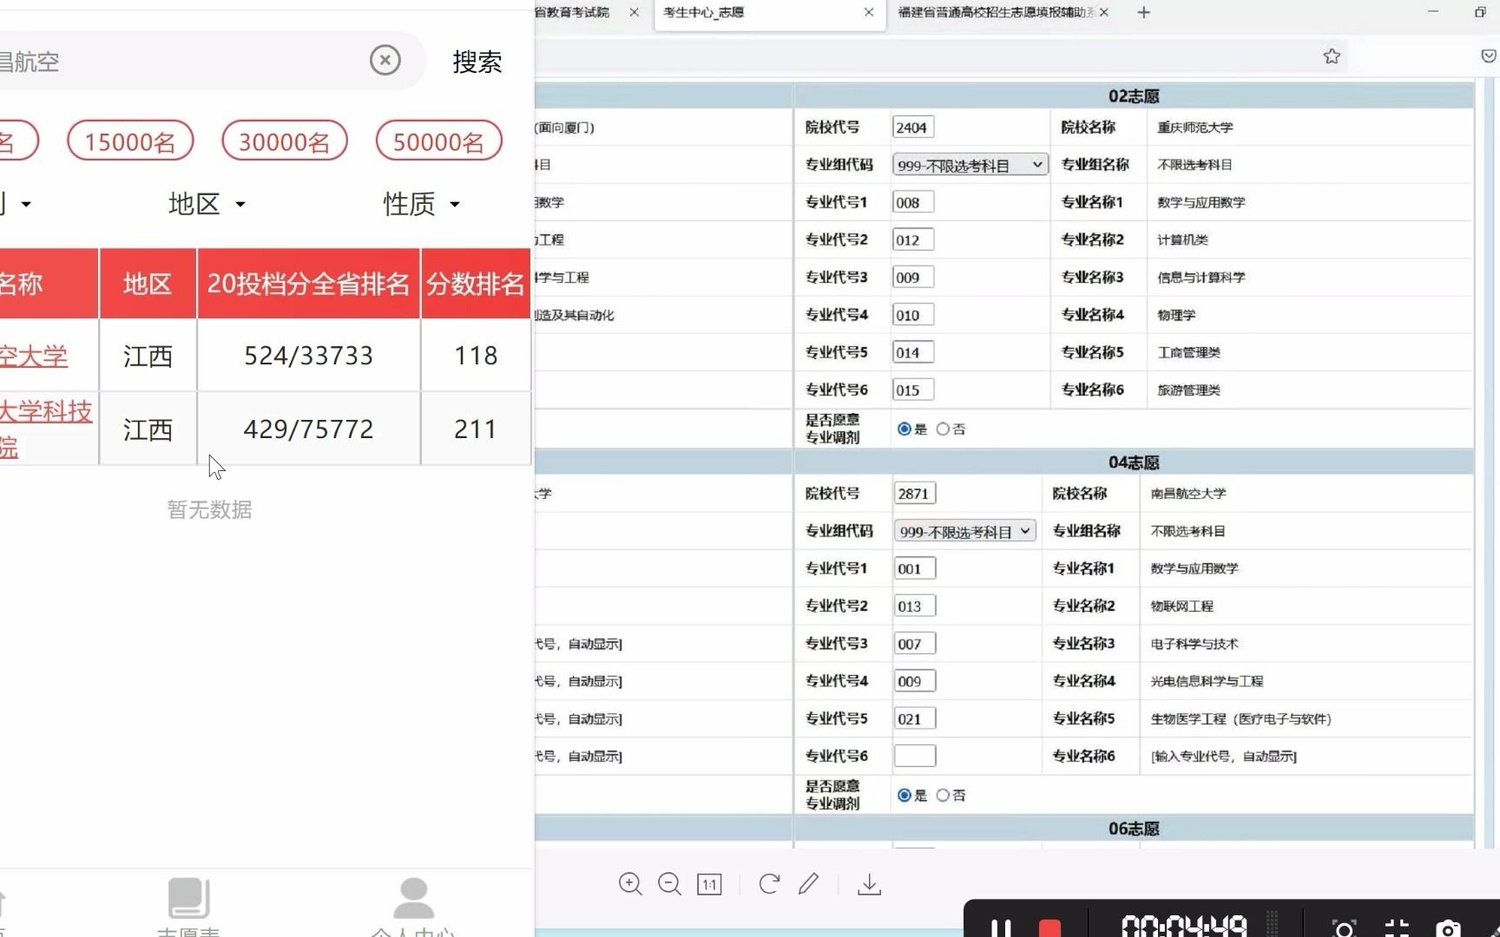Clear the search box with the X icon
Screen dimensions: 1500x937
(x=385, y=60)
